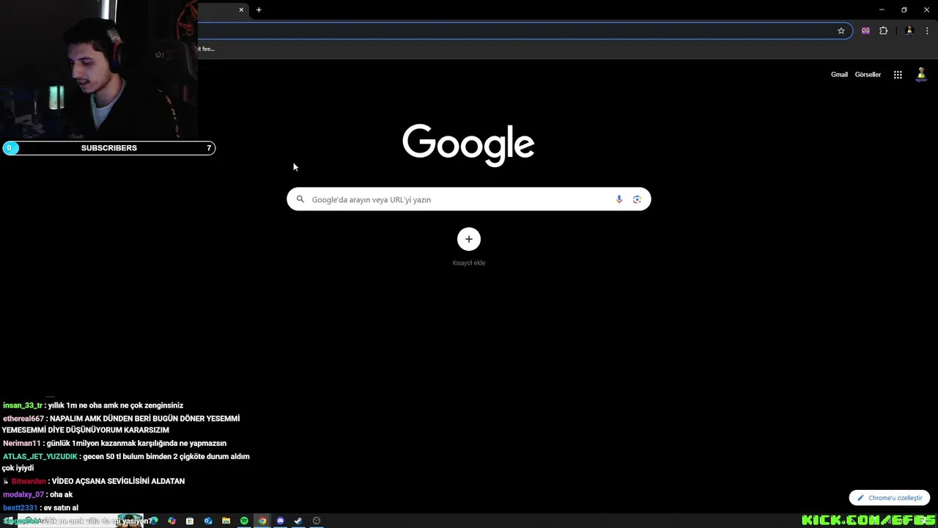Minimize the Chrome window
Viewport: 938px width, 528px height.
[x=882, y=10]
